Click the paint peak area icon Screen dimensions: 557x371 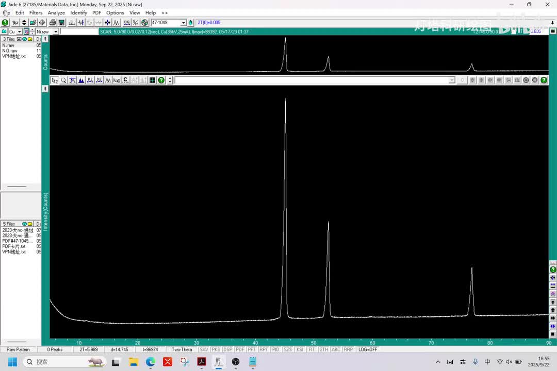[81, 80]
